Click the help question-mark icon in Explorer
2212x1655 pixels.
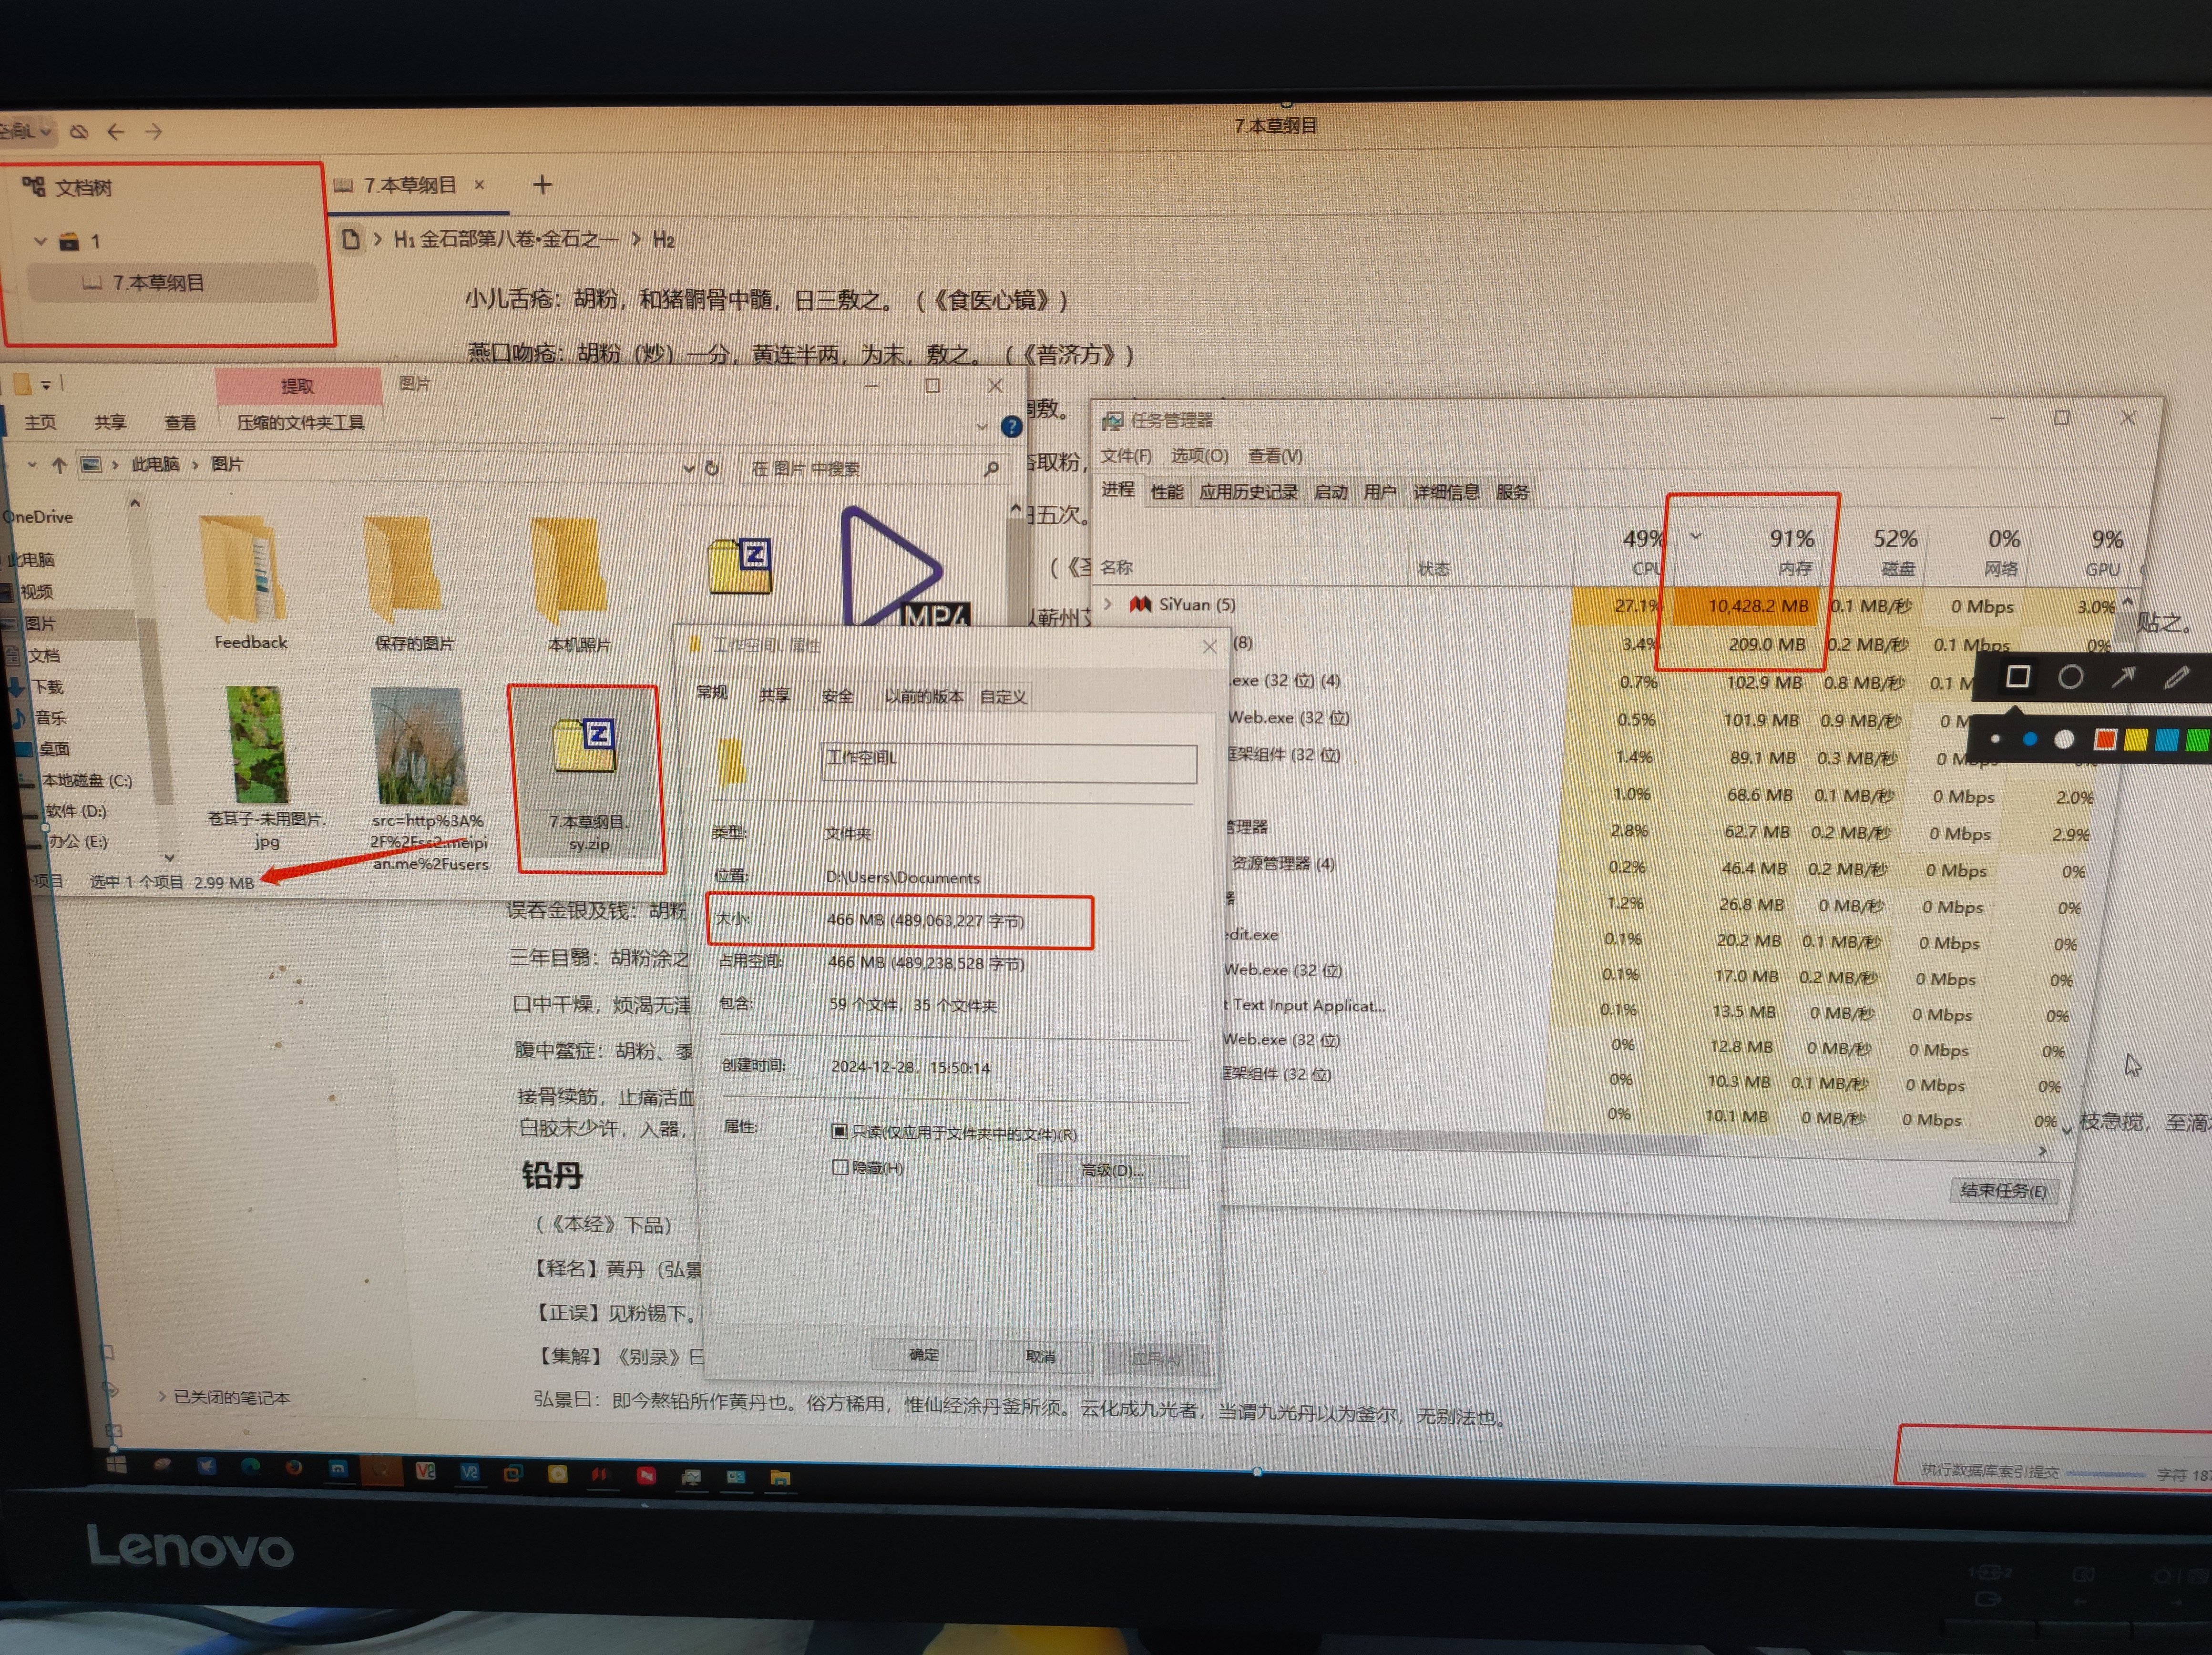point(1012,427)
